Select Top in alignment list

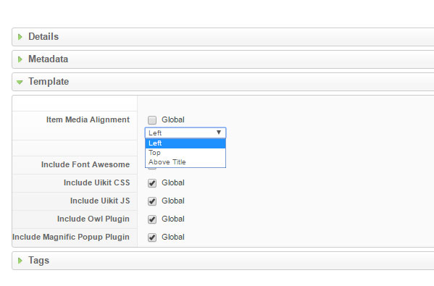tap(185, 153)
